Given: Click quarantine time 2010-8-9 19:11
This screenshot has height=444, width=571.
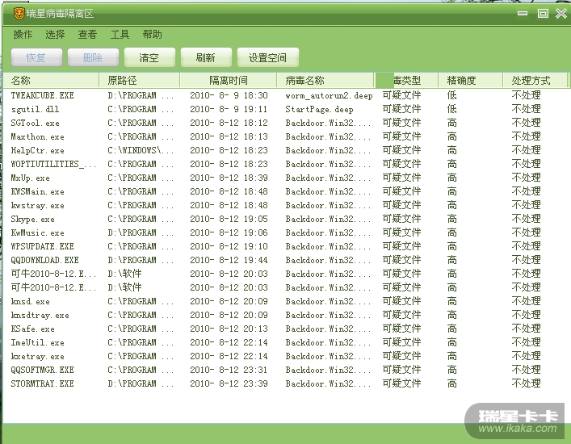Looking at the screenshot, I should pyautogui.click(x=229, y=109).
